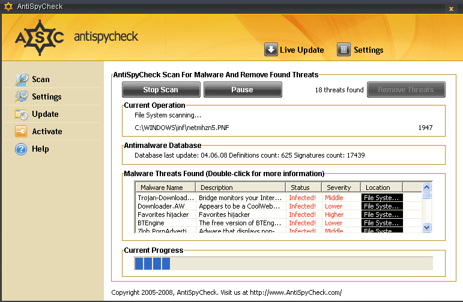
Task: Click the AntiSpyCheck star logo
Action: [40, 37]
